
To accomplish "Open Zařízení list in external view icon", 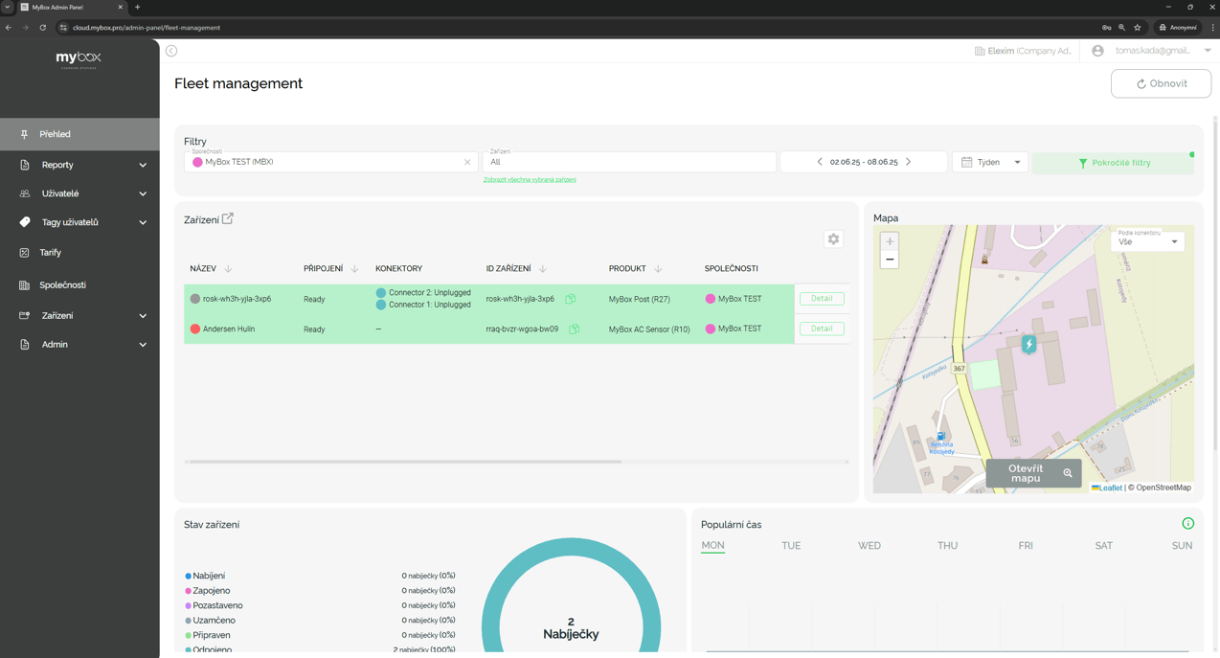I will coord(228,219).
